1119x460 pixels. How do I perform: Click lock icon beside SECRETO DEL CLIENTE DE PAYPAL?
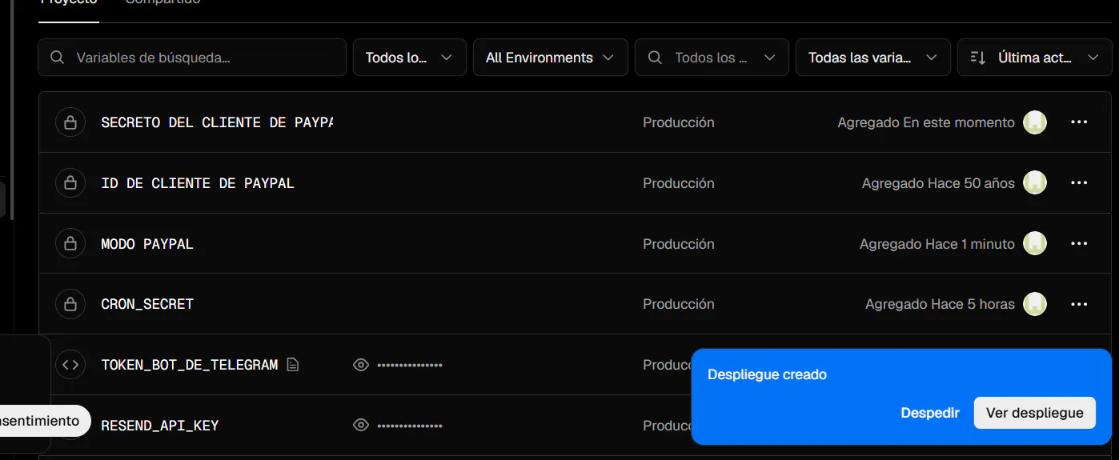(70, 122)
